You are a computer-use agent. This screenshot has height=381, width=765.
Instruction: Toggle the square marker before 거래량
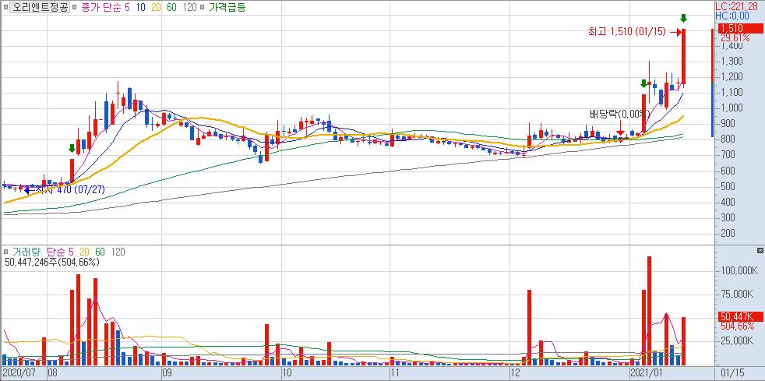tap(6, 252)
